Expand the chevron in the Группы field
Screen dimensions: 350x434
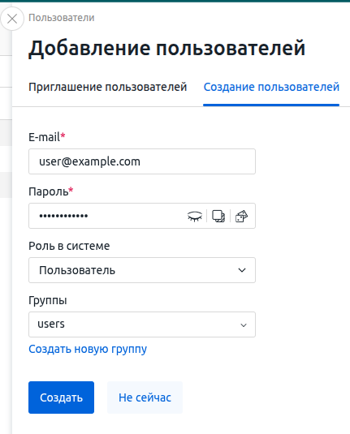click(x=244, y=325)
